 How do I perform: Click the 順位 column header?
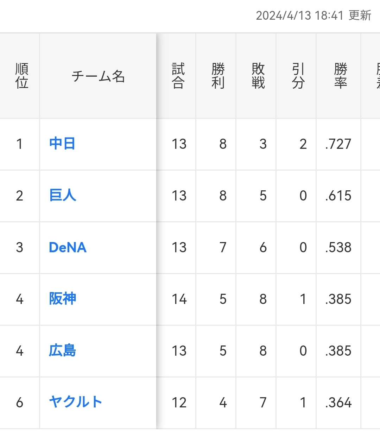coord(21,76)
